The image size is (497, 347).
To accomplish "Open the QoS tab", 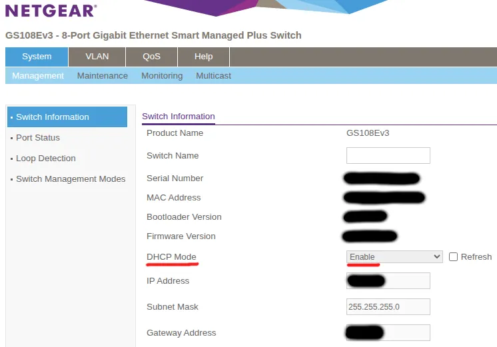I will pos(151,57).
